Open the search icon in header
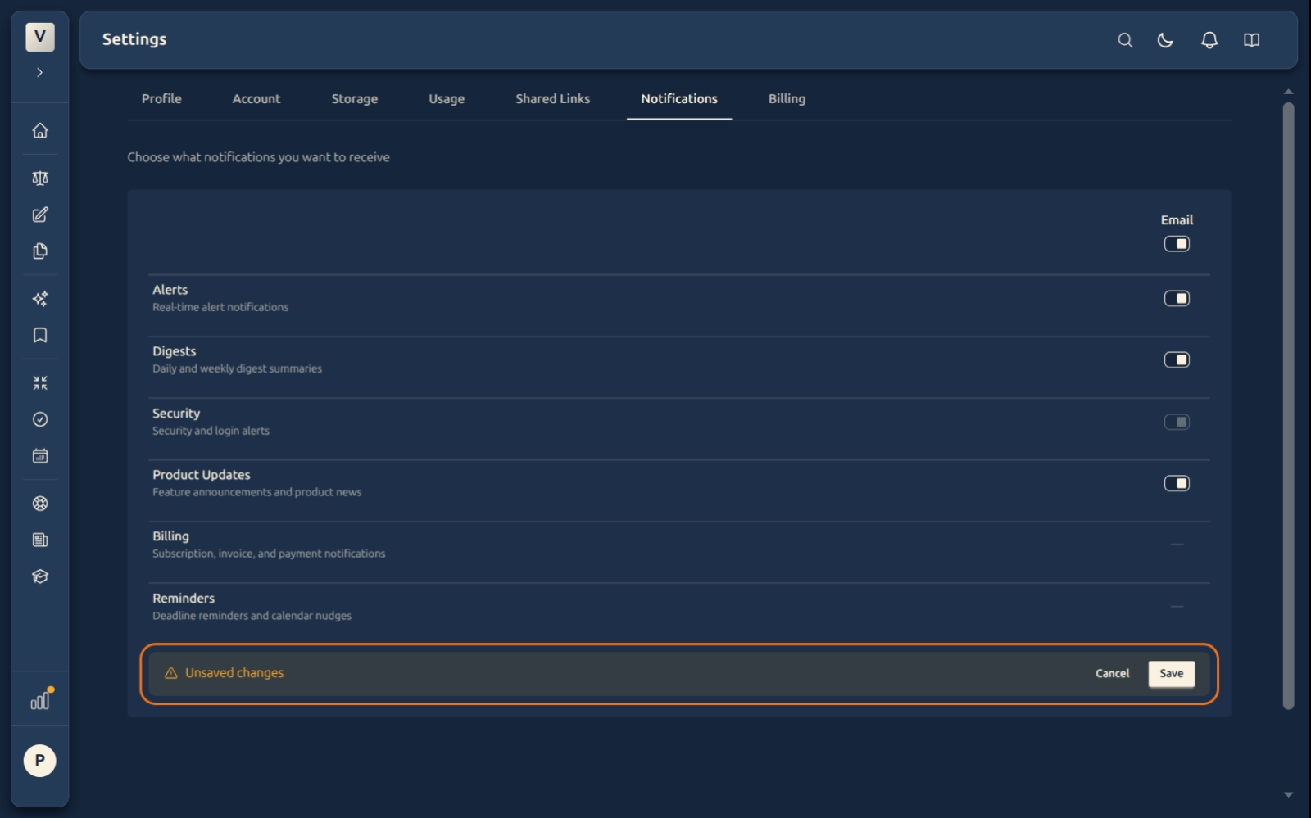The image size is (1311, 818). tap(1125, 40)
